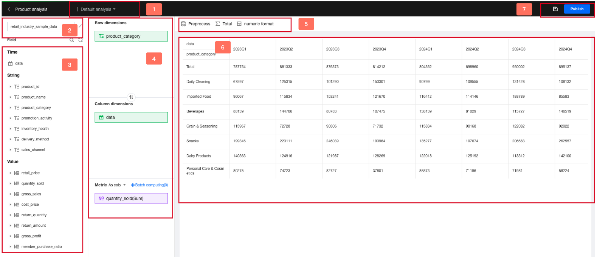Refresh the field list
Screen dimensions: 597x257
point(81,40)
